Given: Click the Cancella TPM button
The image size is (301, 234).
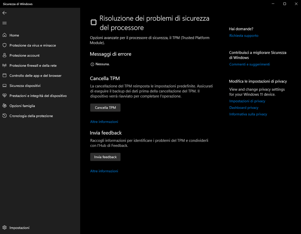Looking at the screenshot, I should [105, 108].
